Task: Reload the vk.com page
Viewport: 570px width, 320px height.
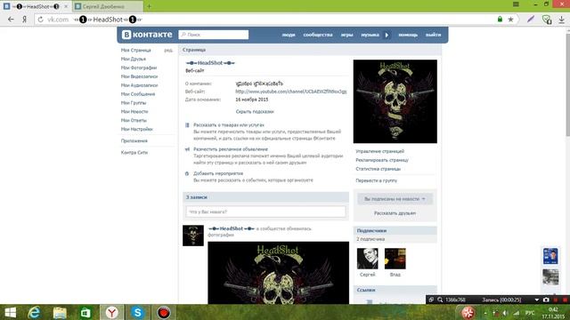Action: [40, 20]
